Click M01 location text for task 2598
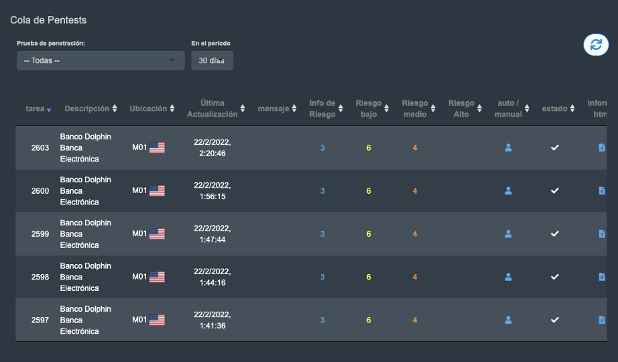Screen dimensions: 618x362 (x=139, y=276)
